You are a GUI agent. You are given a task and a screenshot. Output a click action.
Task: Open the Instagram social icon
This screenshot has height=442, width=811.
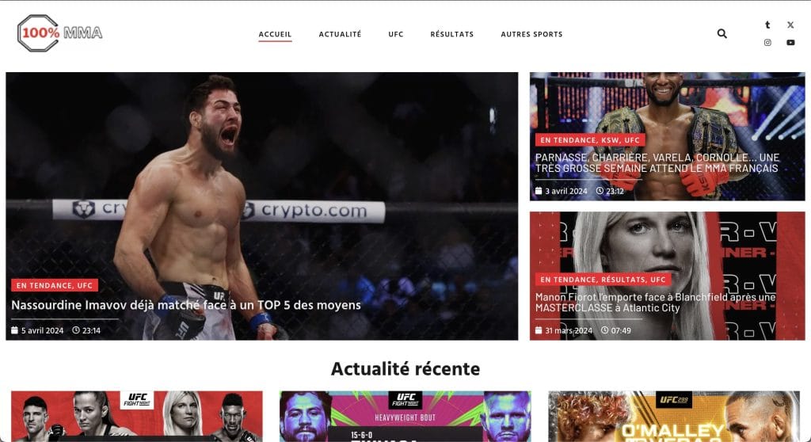(767, 43)
